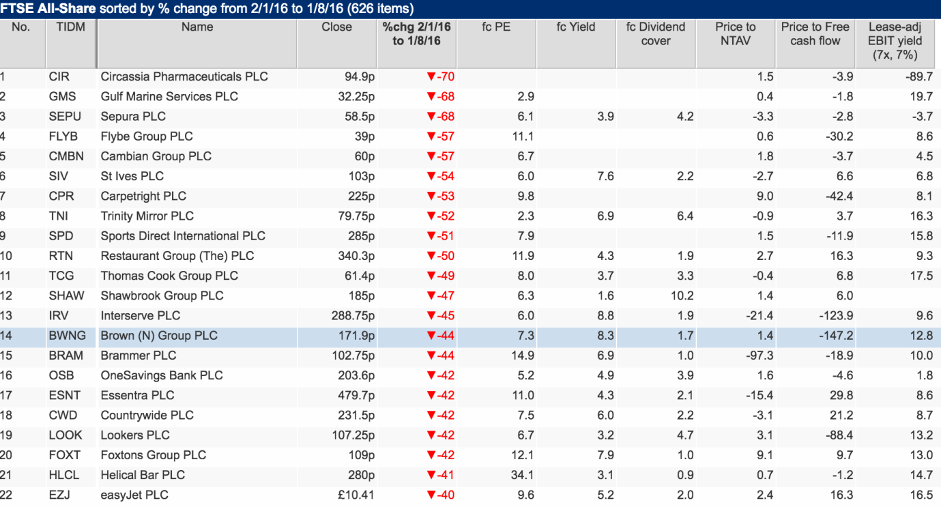The width and height of the screenshot is (941, 507).
Task: Click Helical Bar's 34.1 fc PE value
Action: click(x=523, y=475)
